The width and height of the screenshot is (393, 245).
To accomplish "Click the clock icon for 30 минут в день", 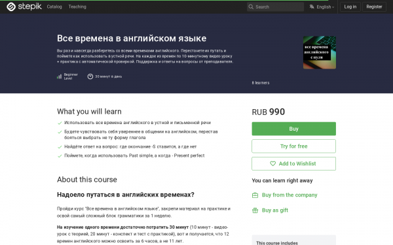I will point(90,76).
